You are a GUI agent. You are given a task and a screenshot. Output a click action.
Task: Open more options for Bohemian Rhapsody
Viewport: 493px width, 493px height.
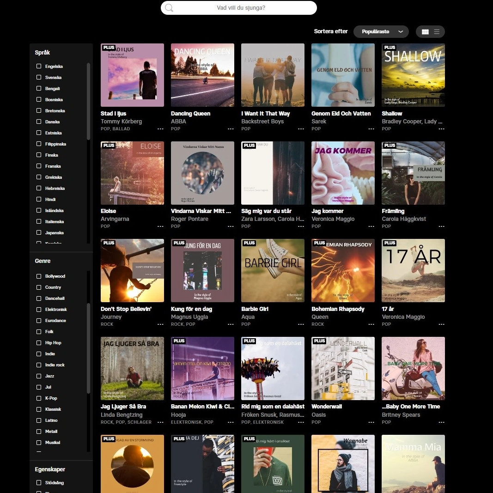tap(371, 324)
